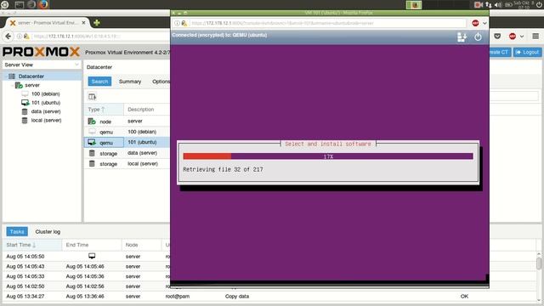Open the Adblock dropdown arrow in the console window
Screen dimensions: 544x306
(484, 23)
